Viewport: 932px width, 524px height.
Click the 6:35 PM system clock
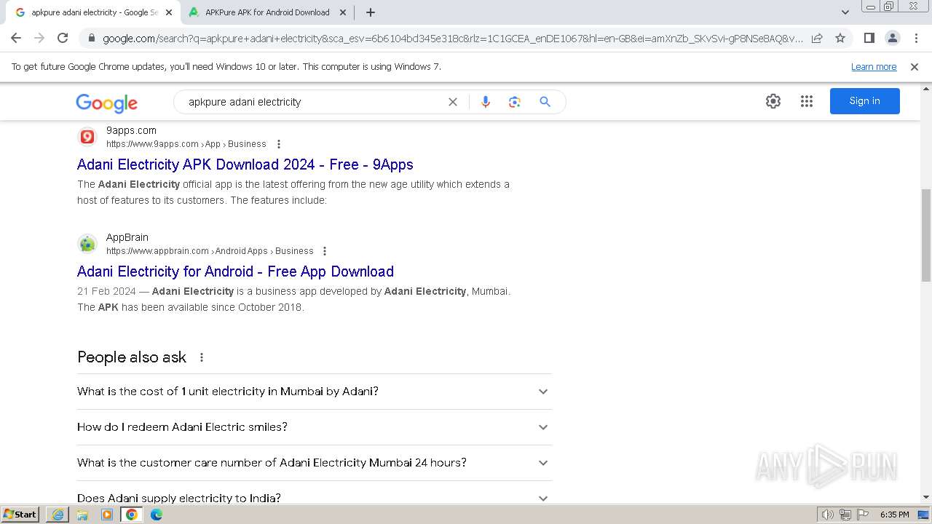894,515
